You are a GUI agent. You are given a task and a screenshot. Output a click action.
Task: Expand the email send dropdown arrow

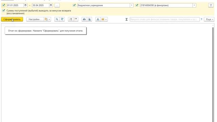[106, 19]
